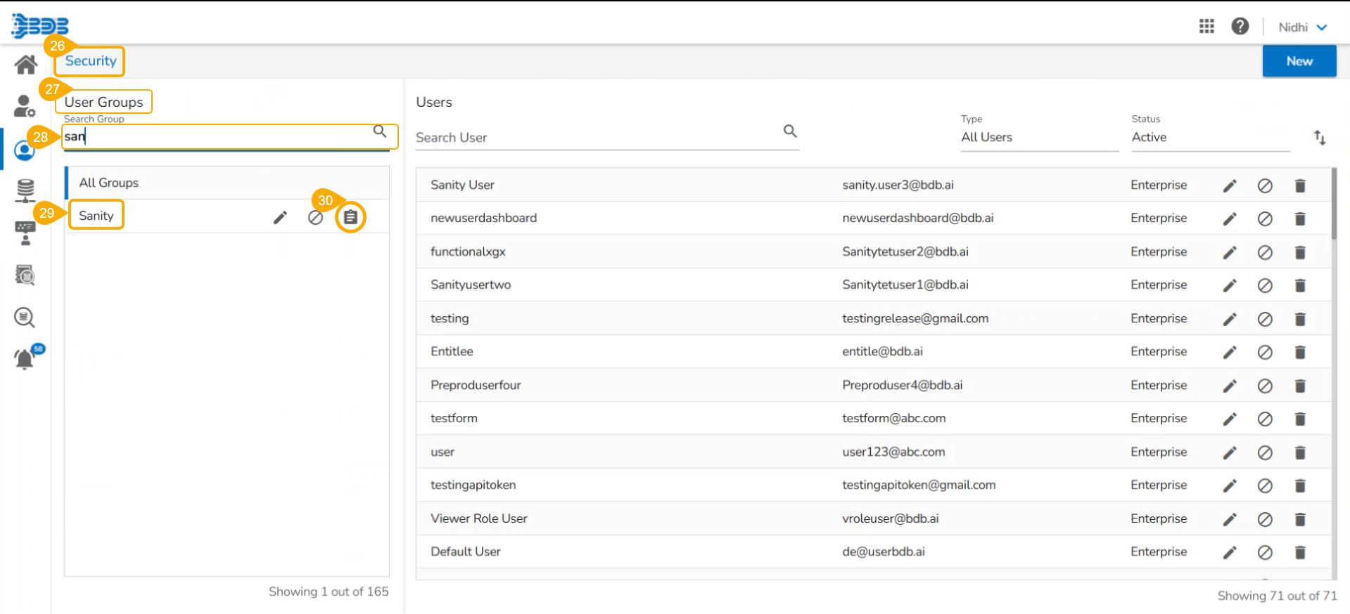This screenshot has width=1350, height=614.
Task: Click the help question mark icon
Action: point(1240,27)
